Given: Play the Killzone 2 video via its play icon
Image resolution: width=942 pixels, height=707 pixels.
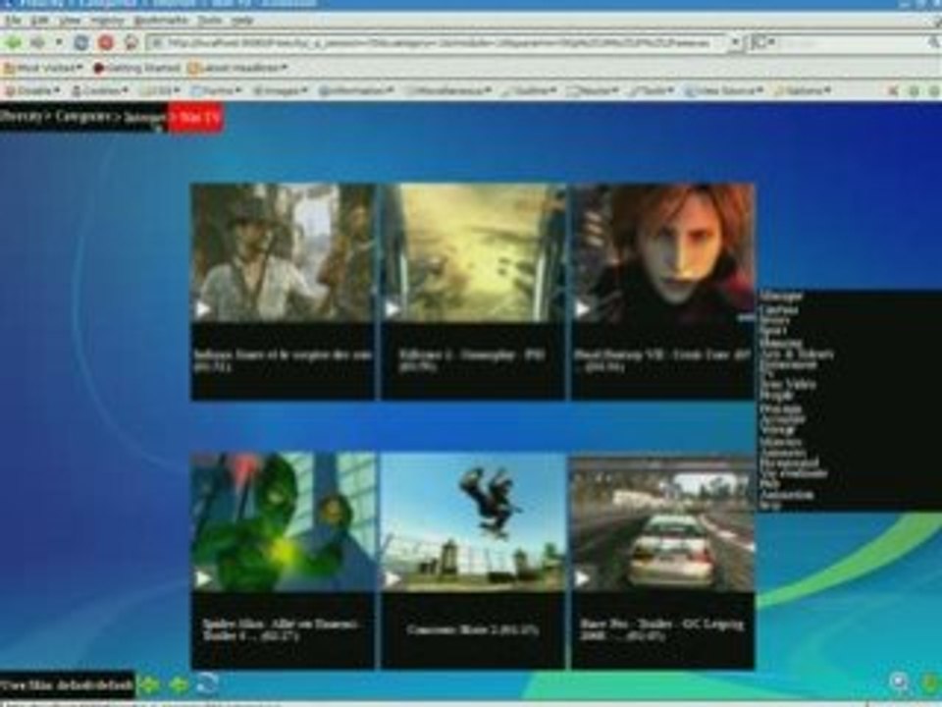Looking at the screenshot, I should click(x=392, y=309).
